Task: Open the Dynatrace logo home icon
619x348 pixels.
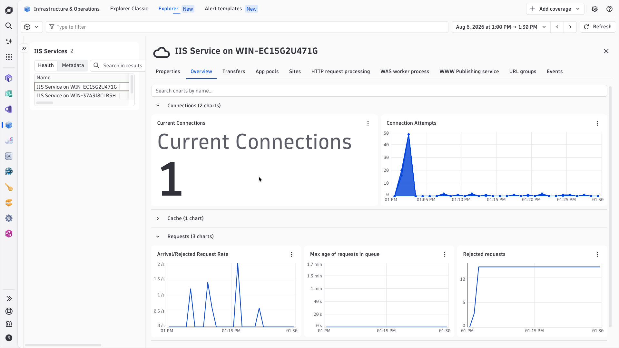Action: [x=9, y=10]
